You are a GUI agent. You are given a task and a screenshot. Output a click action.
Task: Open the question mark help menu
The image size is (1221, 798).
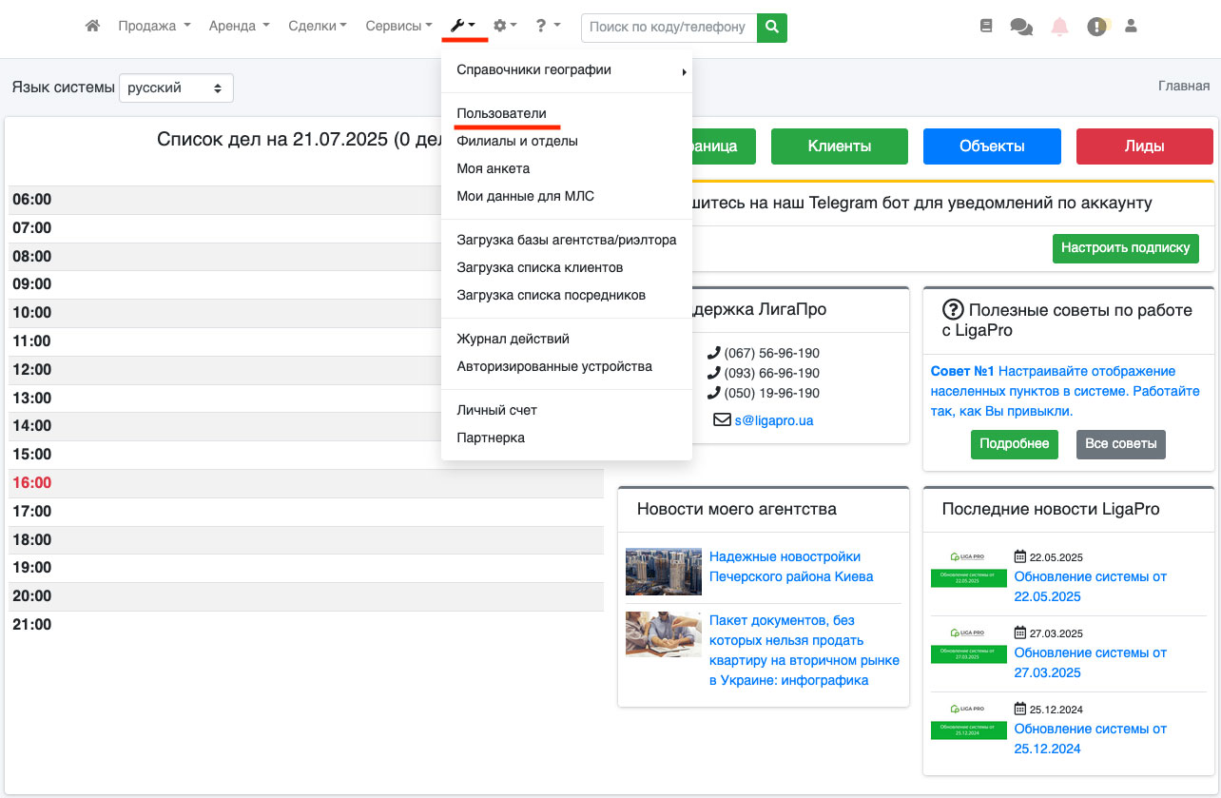point(547,27)
